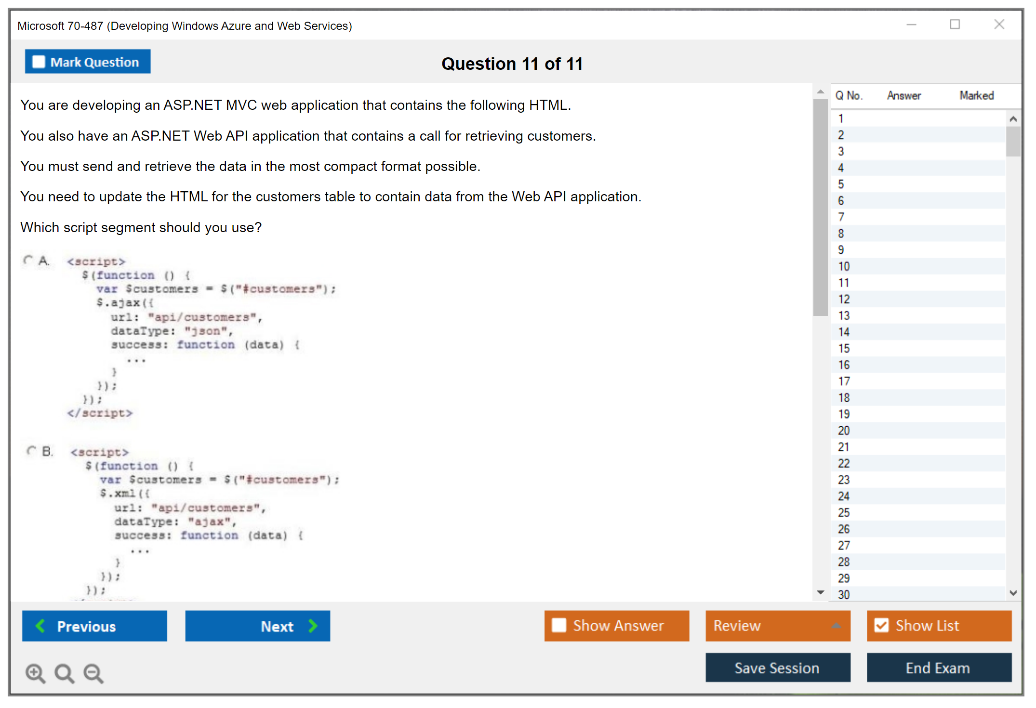Select question 15 in the list
Viewport: 1036px width, 708px height.
844,348
